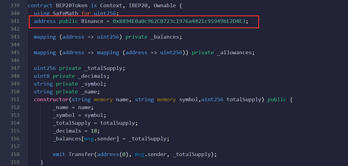Click the closing brace on line 359
The image size is (348, 166).
[41, 162]
